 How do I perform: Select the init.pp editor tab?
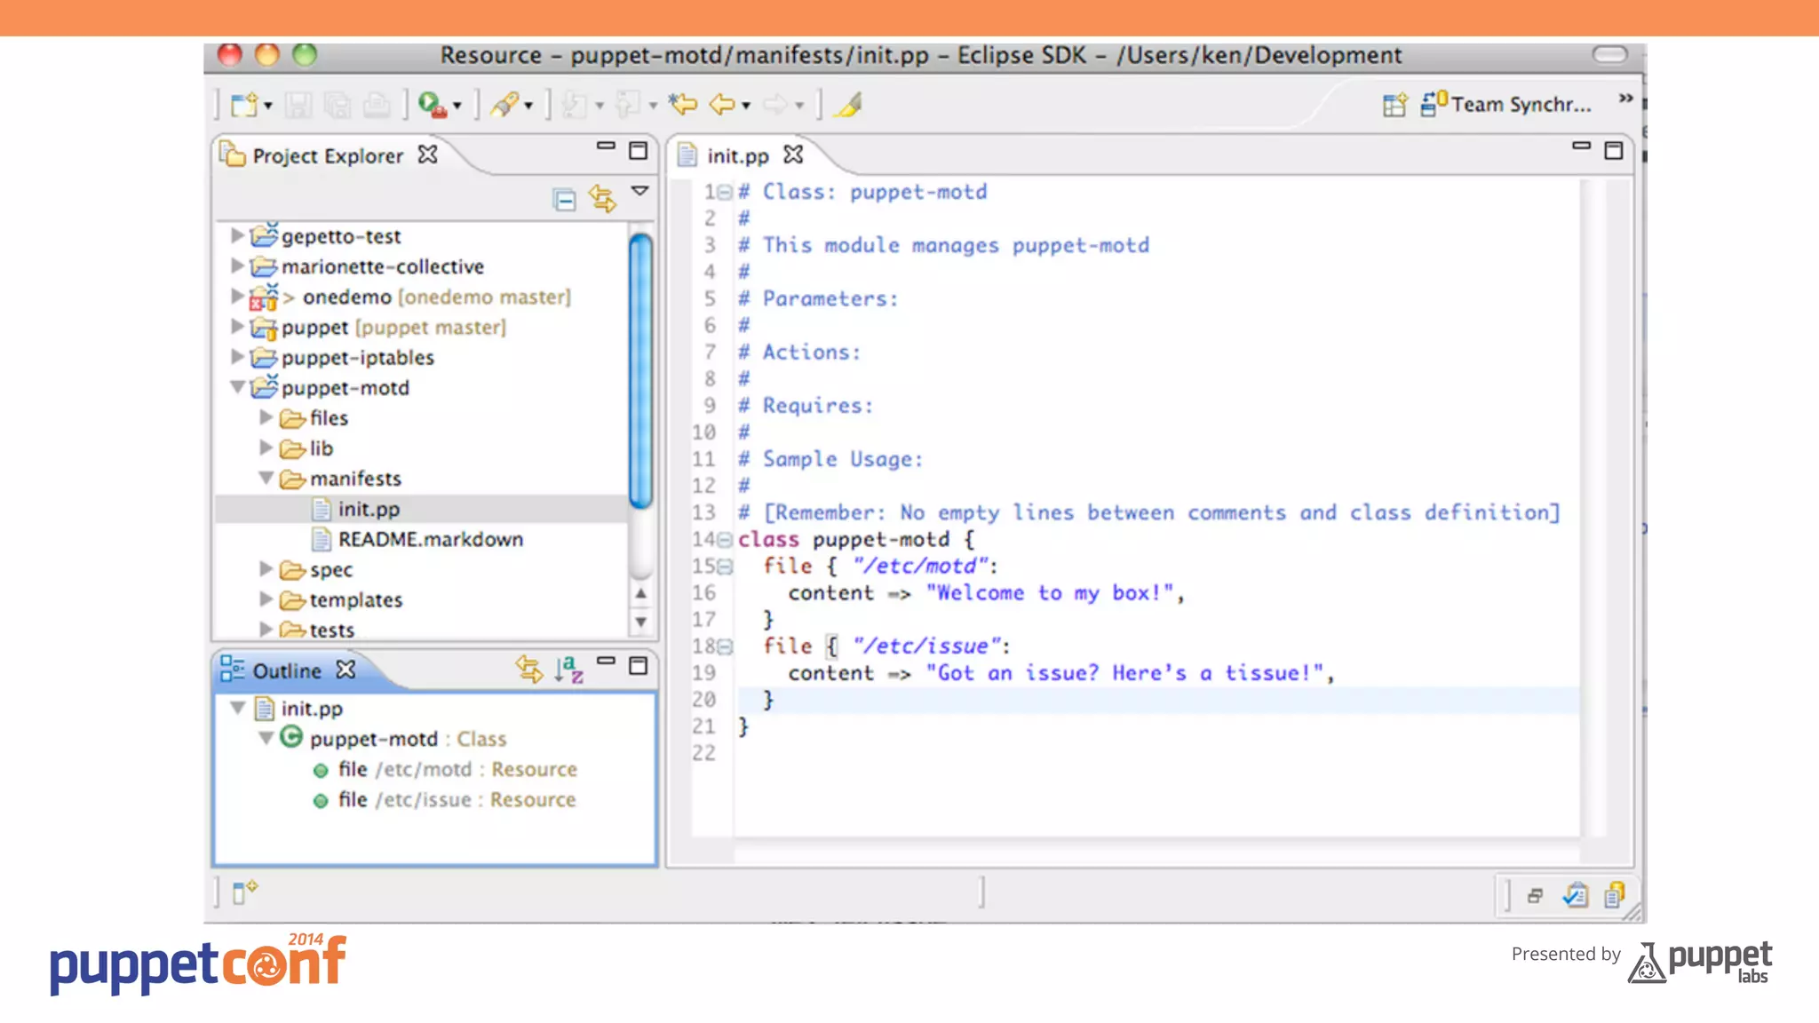click(x=737, y=156)
